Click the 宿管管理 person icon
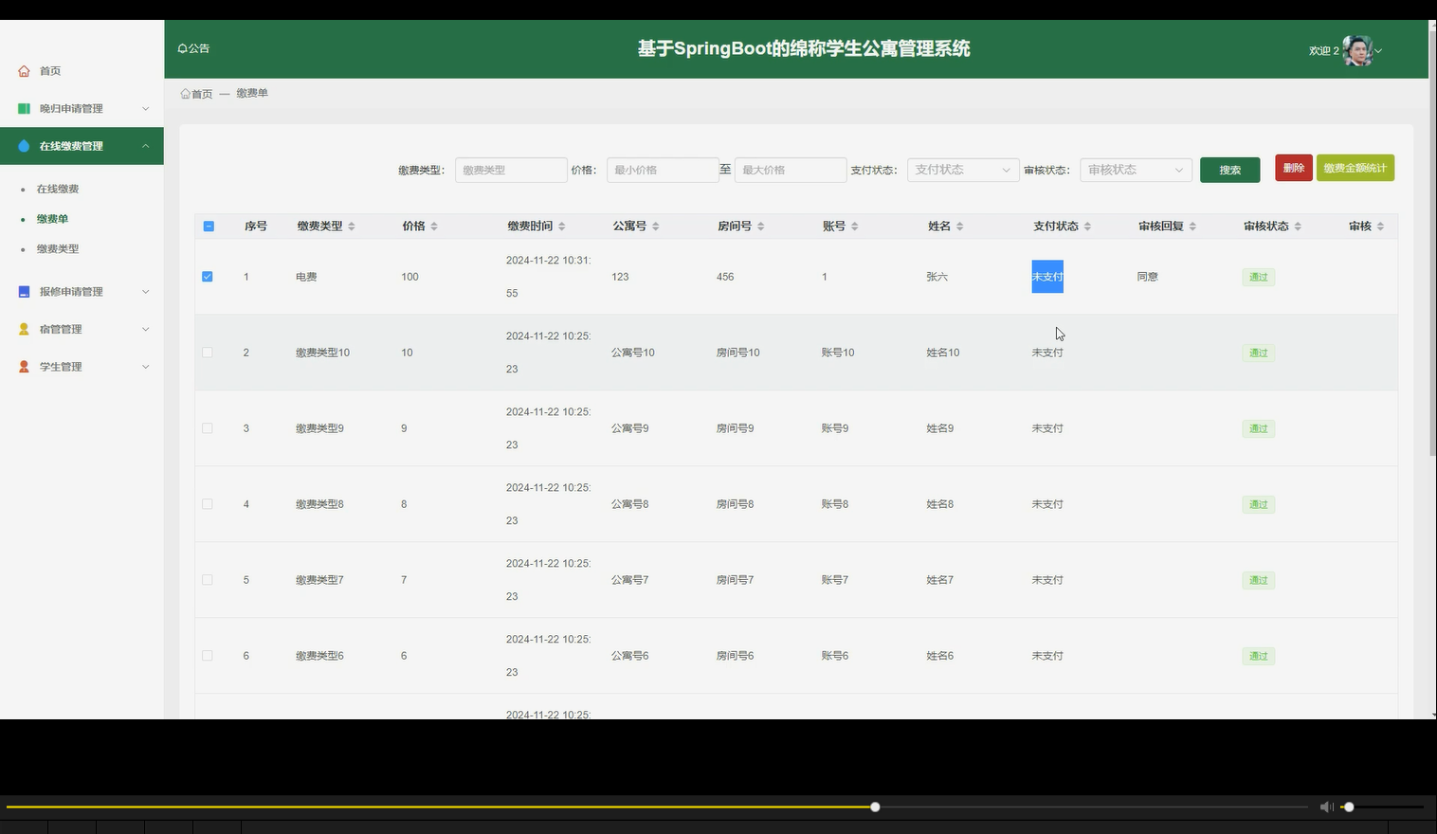Image resolution: width=1437 pixels, height=834 pixels. point(23,329)
